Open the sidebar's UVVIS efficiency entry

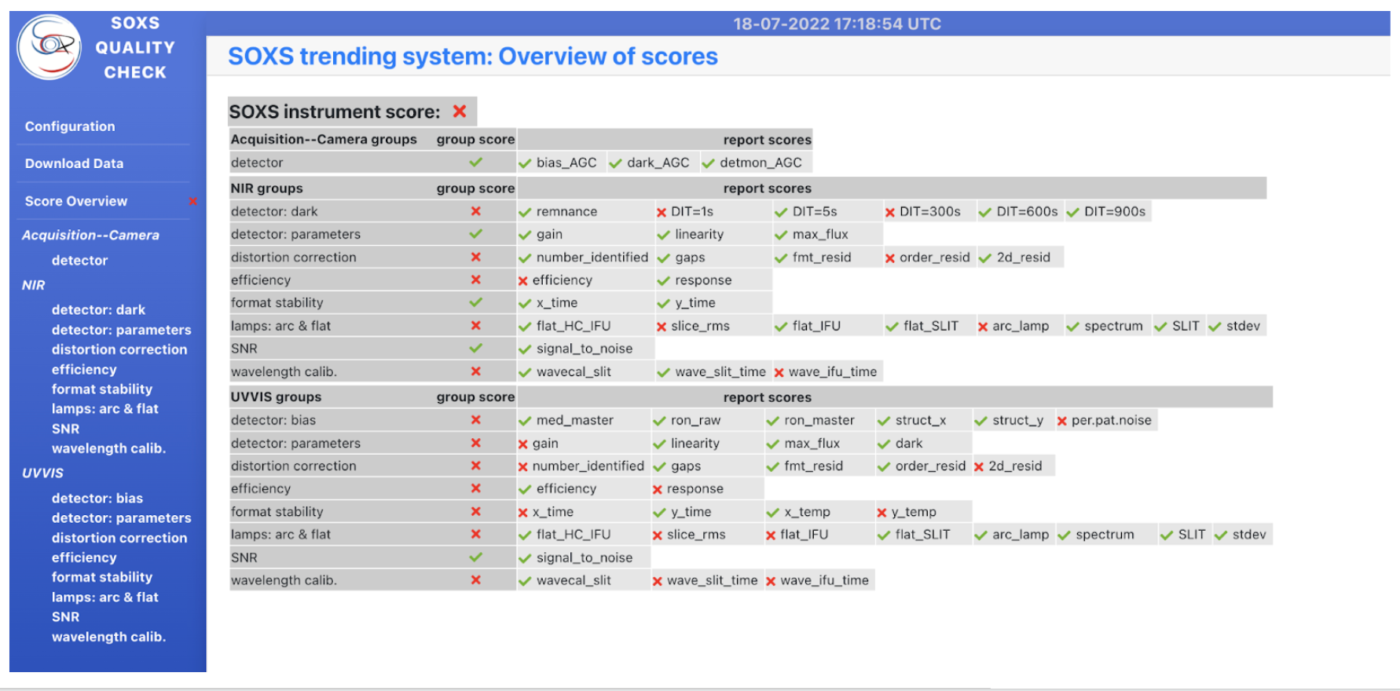[84, 558]
